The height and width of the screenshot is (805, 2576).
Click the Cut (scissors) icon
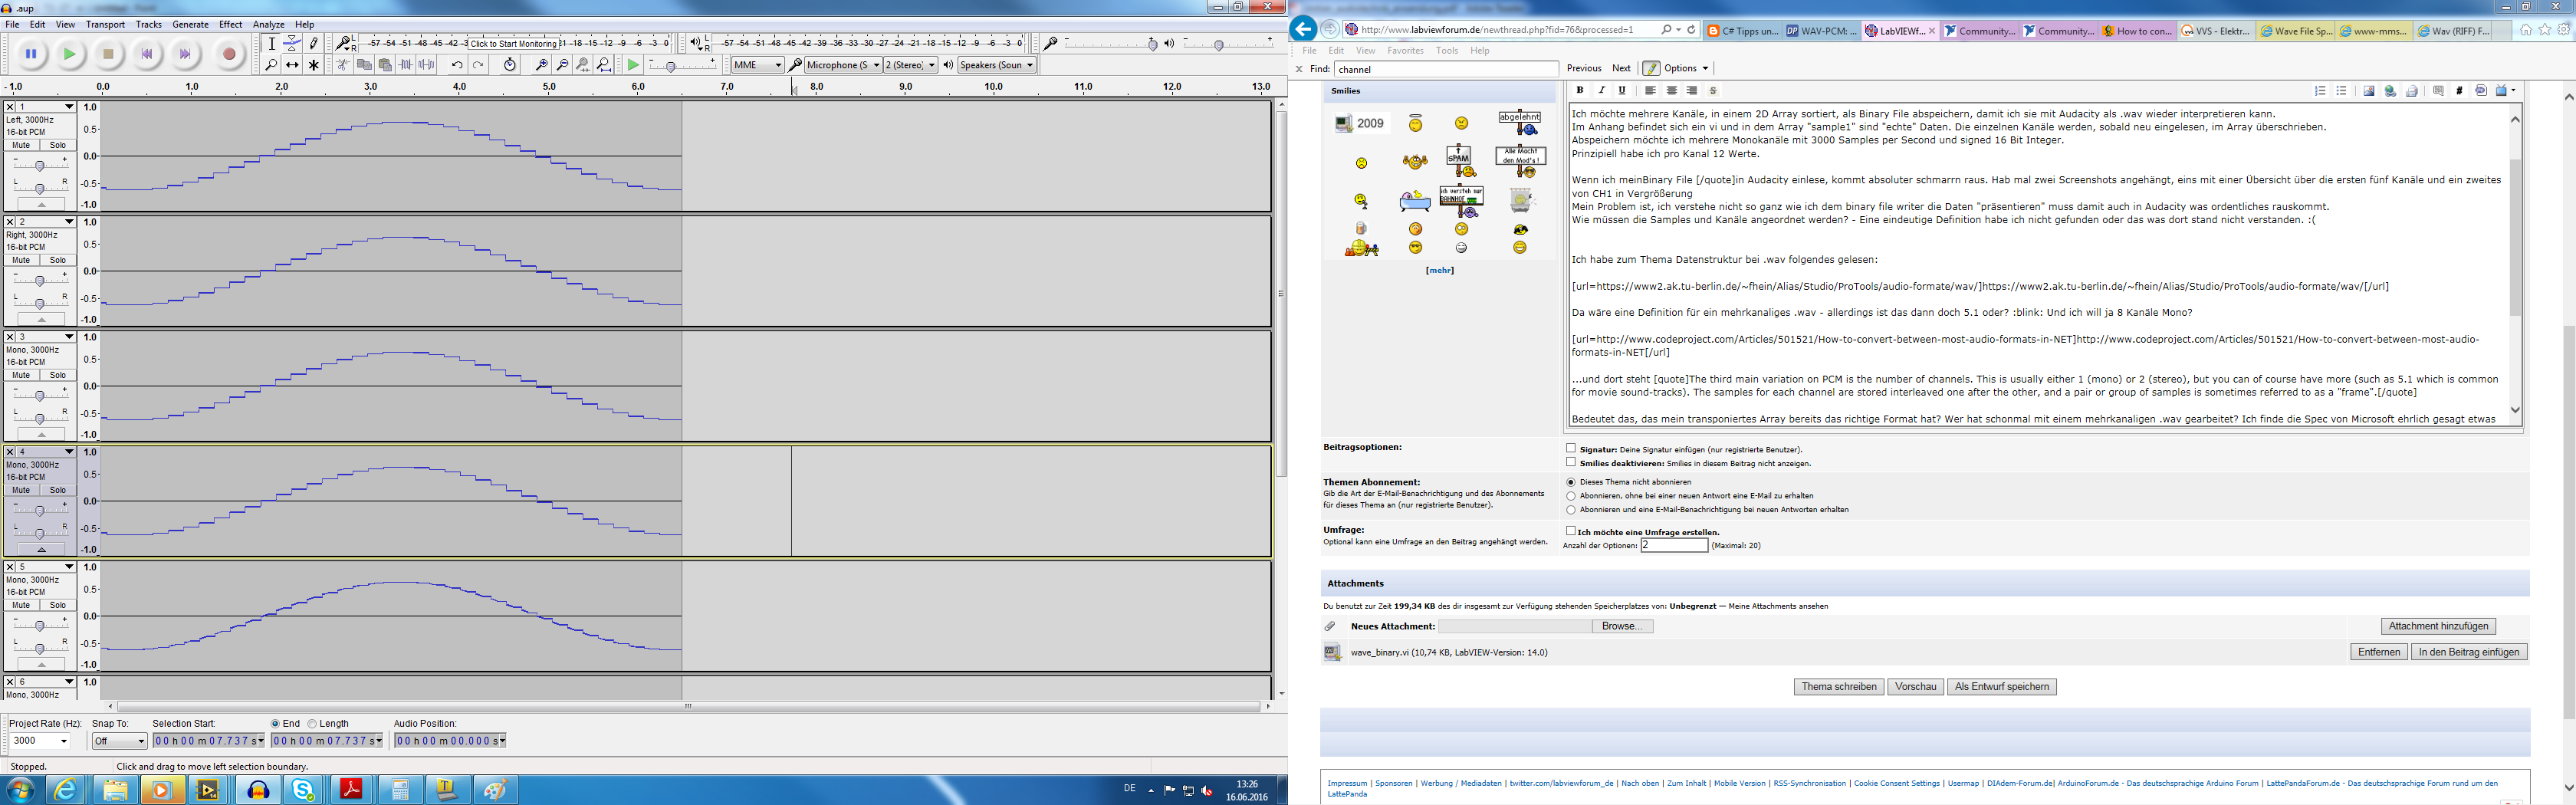coord(343,65)
